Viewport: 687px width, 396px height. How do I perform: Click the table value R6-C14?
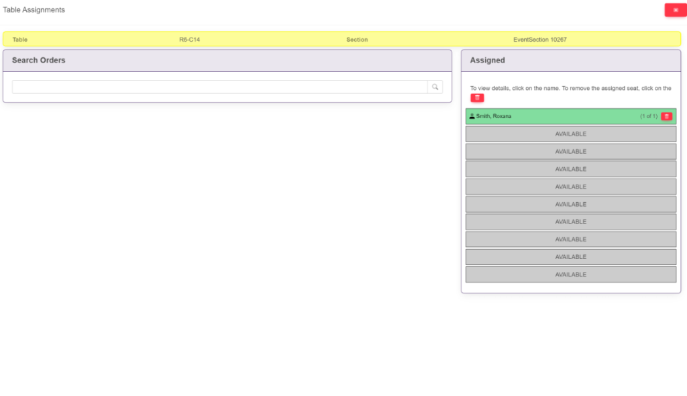(x=189, y=40)
